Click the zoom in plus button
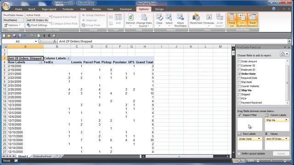The height and width of the screenshot is (165, 294). (285, 160)
